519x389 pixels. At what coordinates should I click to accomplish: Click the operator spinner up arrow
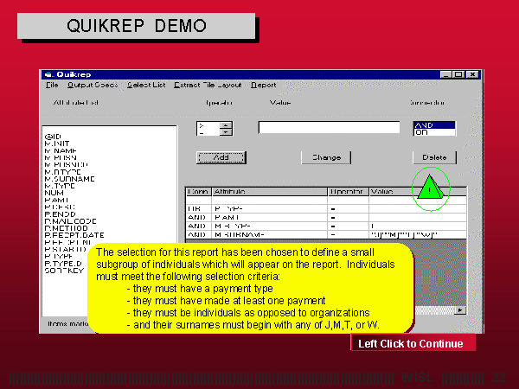[226, 125]
